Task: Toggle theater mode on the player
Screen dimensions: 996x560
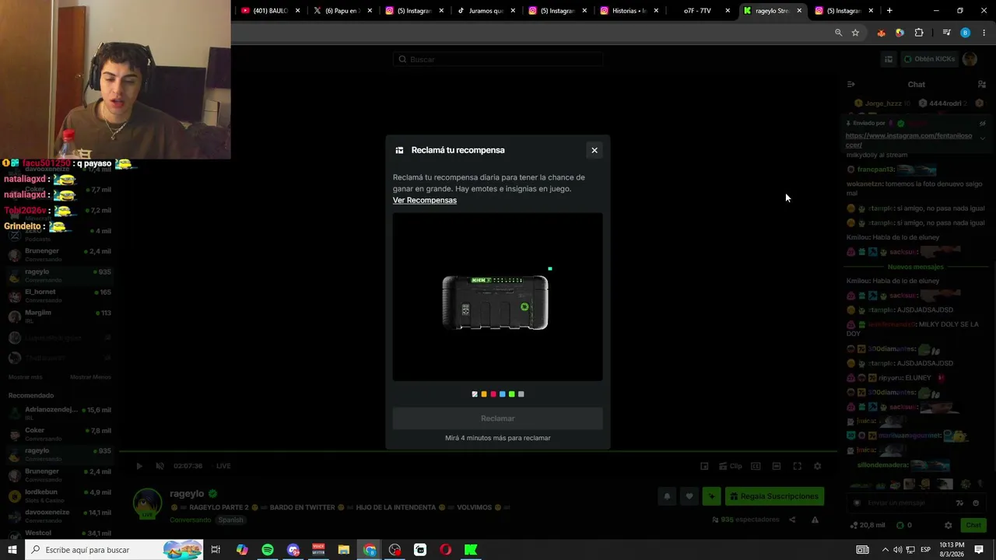Action: click(x=777, y=466)
